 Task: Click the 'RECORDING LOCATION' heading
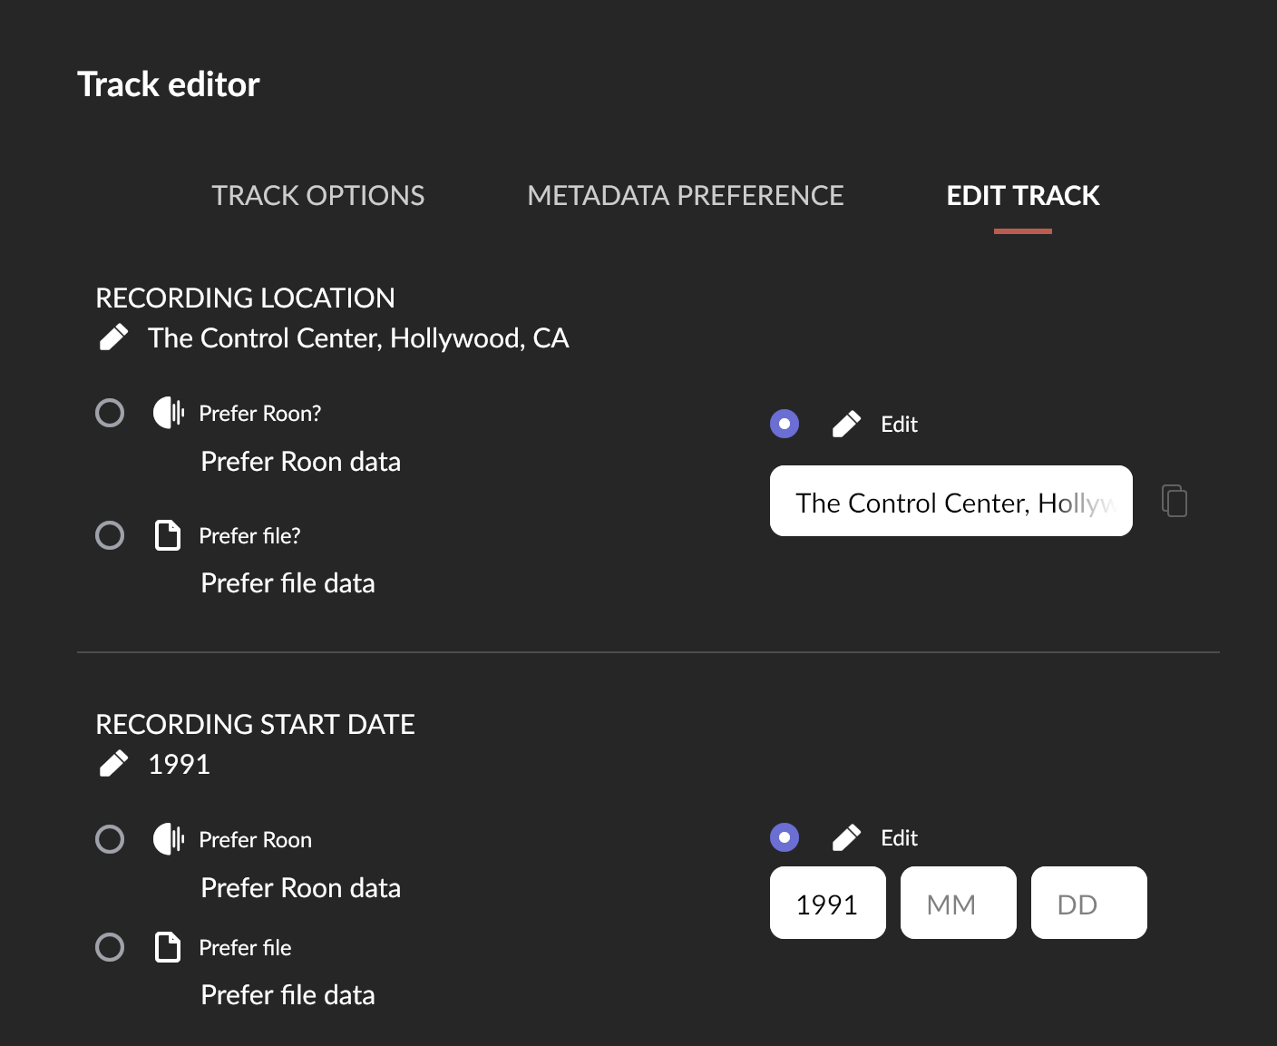(245, 298)
